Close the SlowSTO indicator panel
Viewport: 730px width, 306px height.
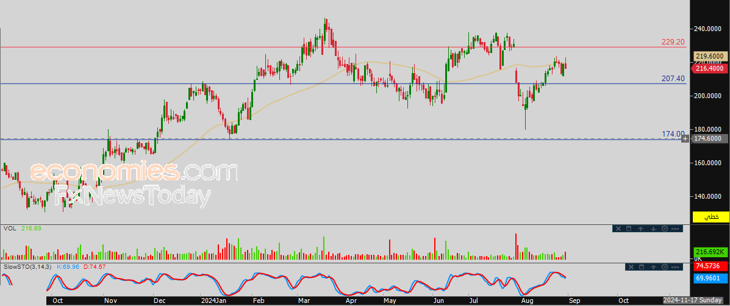[x=631, y=267]
